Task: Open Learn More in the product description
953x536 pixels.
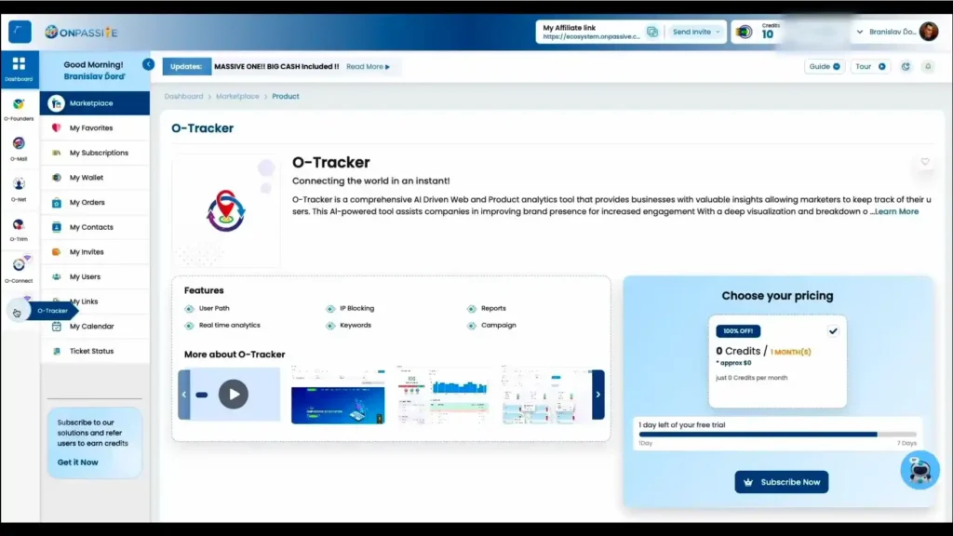Action: pyautogui.click(x=896, y=211)
